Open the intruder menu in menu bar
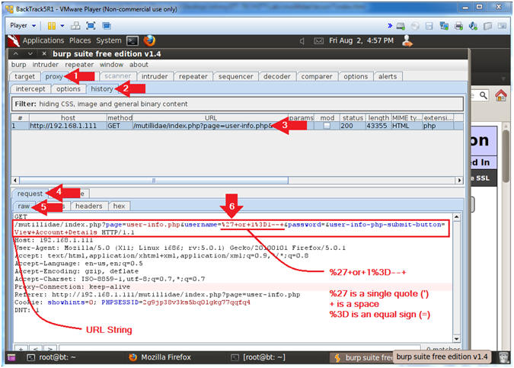 click(x=45, y=65)
